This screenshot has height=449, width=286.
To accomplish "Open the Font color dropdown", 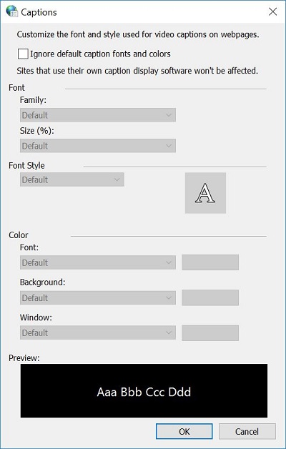I will coord(98,262).
